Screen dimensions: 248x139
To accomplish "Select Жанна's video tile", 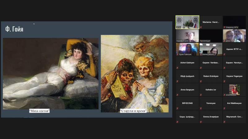I will coord(211,49).
